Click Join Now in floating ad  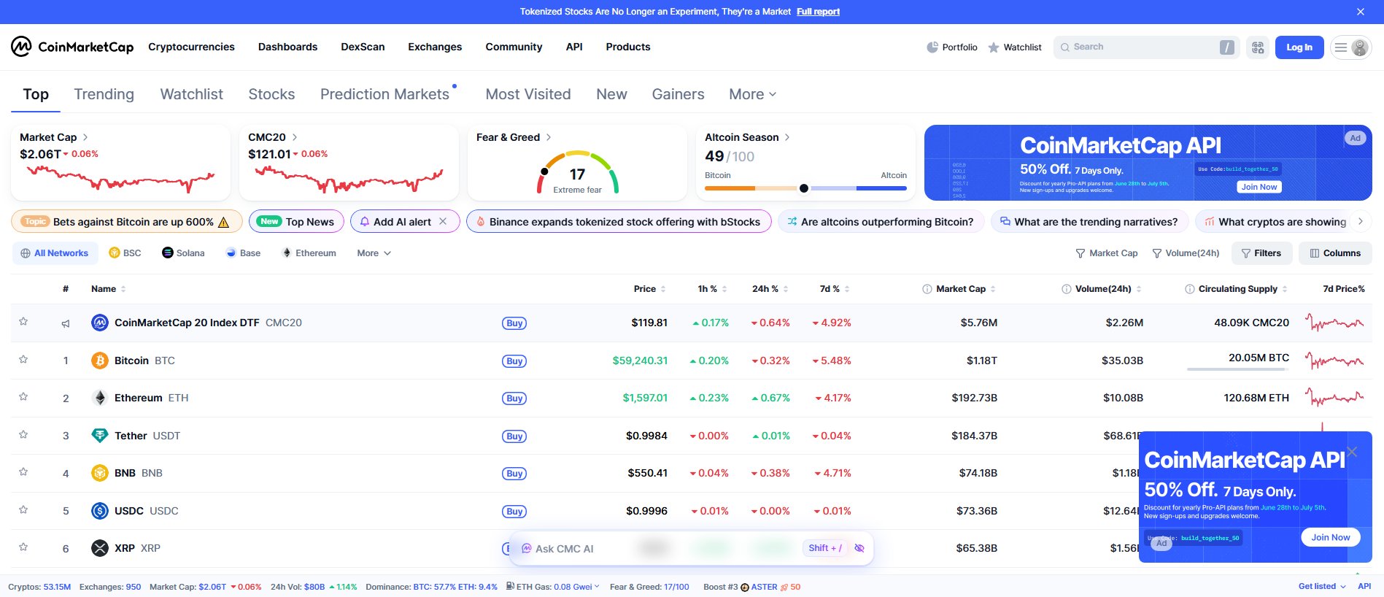[1331, 537]
